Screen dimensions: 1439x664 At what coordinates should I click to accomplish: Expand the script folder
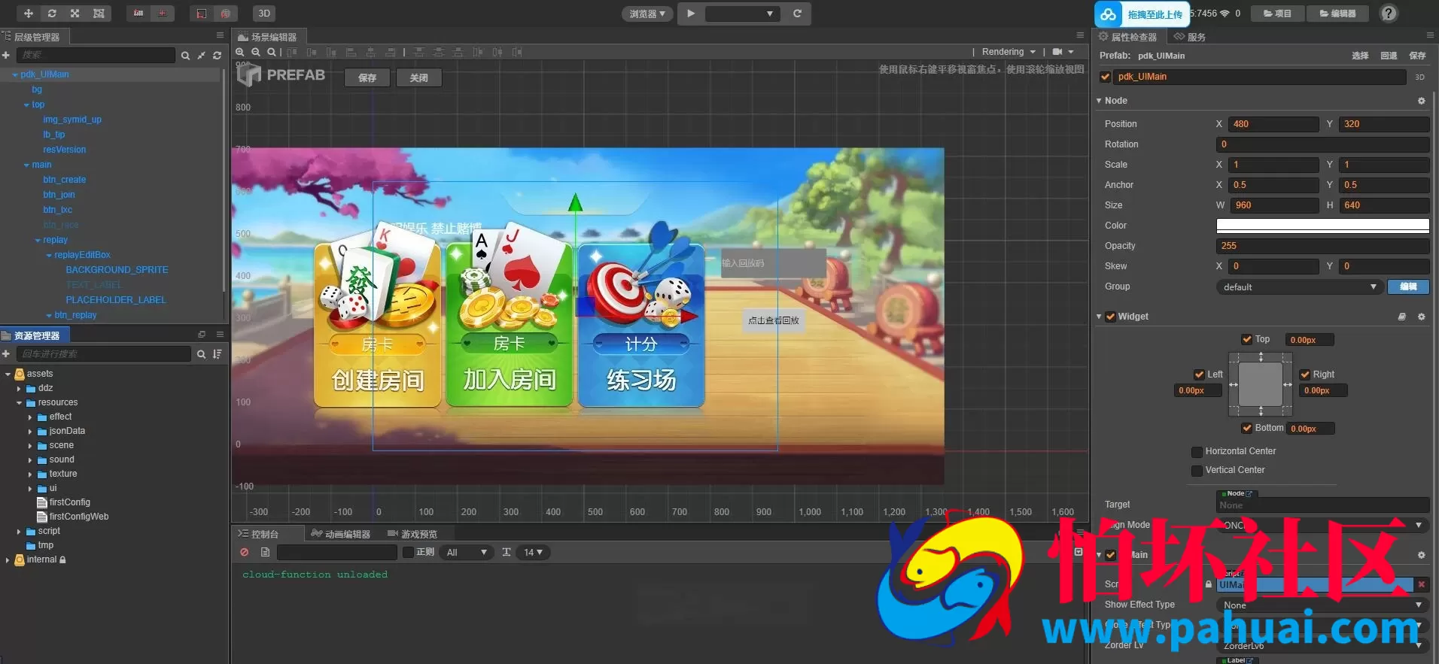click(x=19, y=532)
